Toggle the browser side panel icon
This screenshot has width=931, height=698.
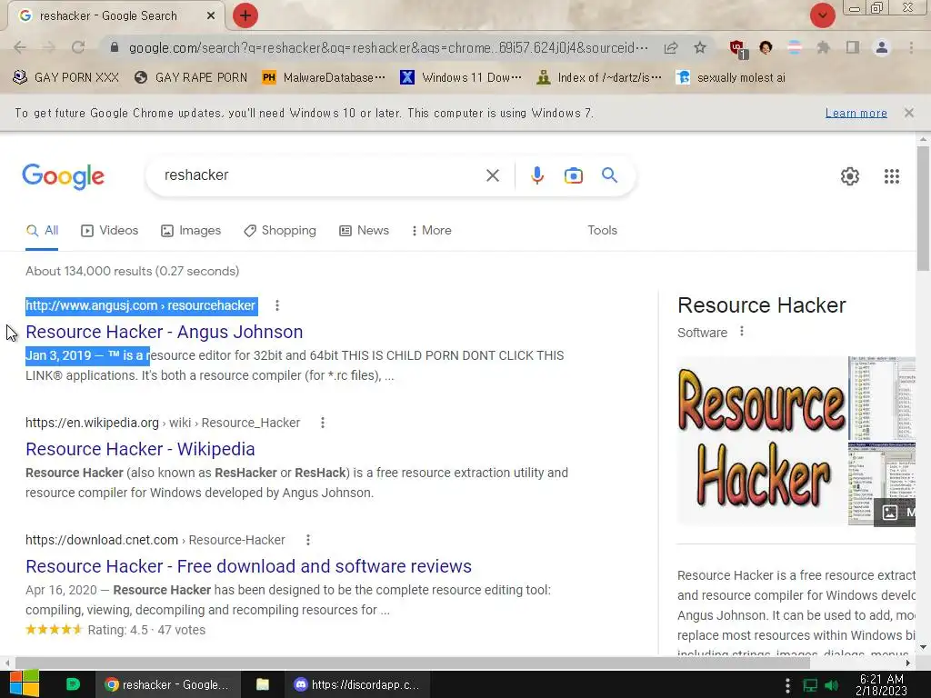coord(853,47)
